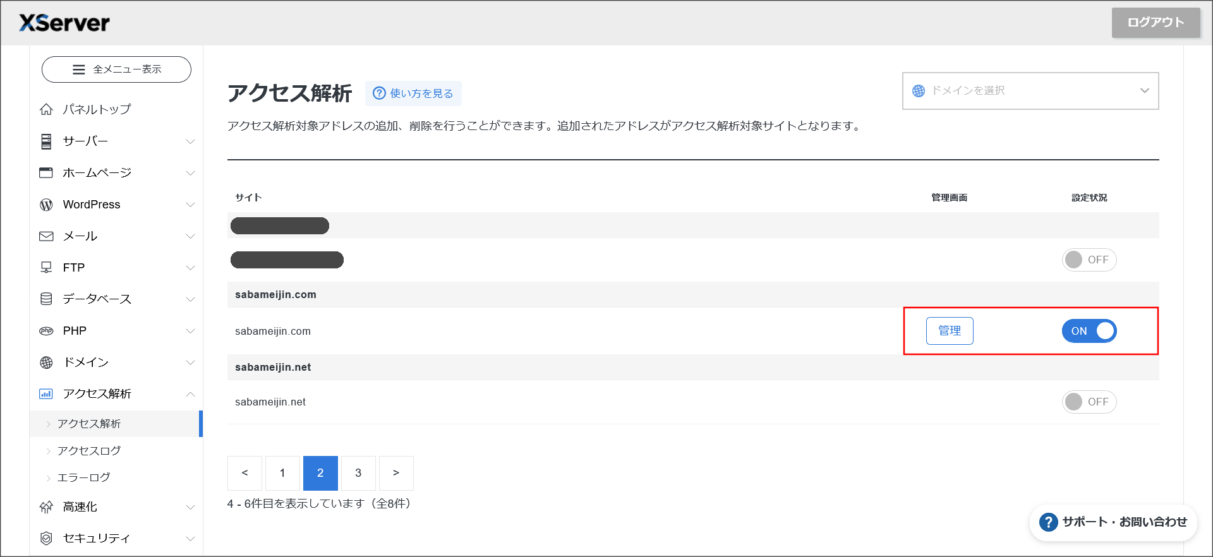Screen dimensions: 1213x557
Task: Click the hamburger icon in 全メニュー表示
Action: click(x=79, y=69)
